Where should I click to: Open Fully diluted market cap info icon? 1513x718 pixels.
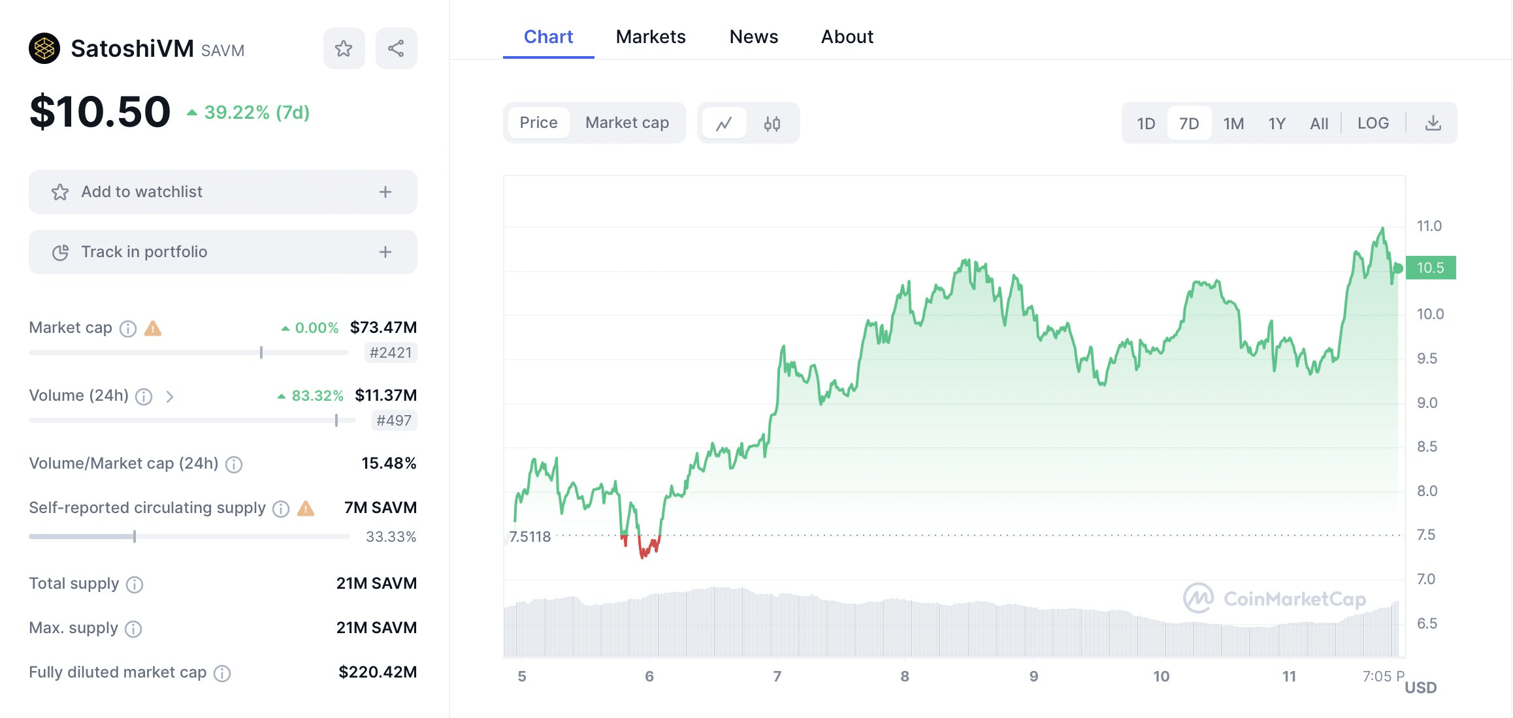[x=222, y=673]
